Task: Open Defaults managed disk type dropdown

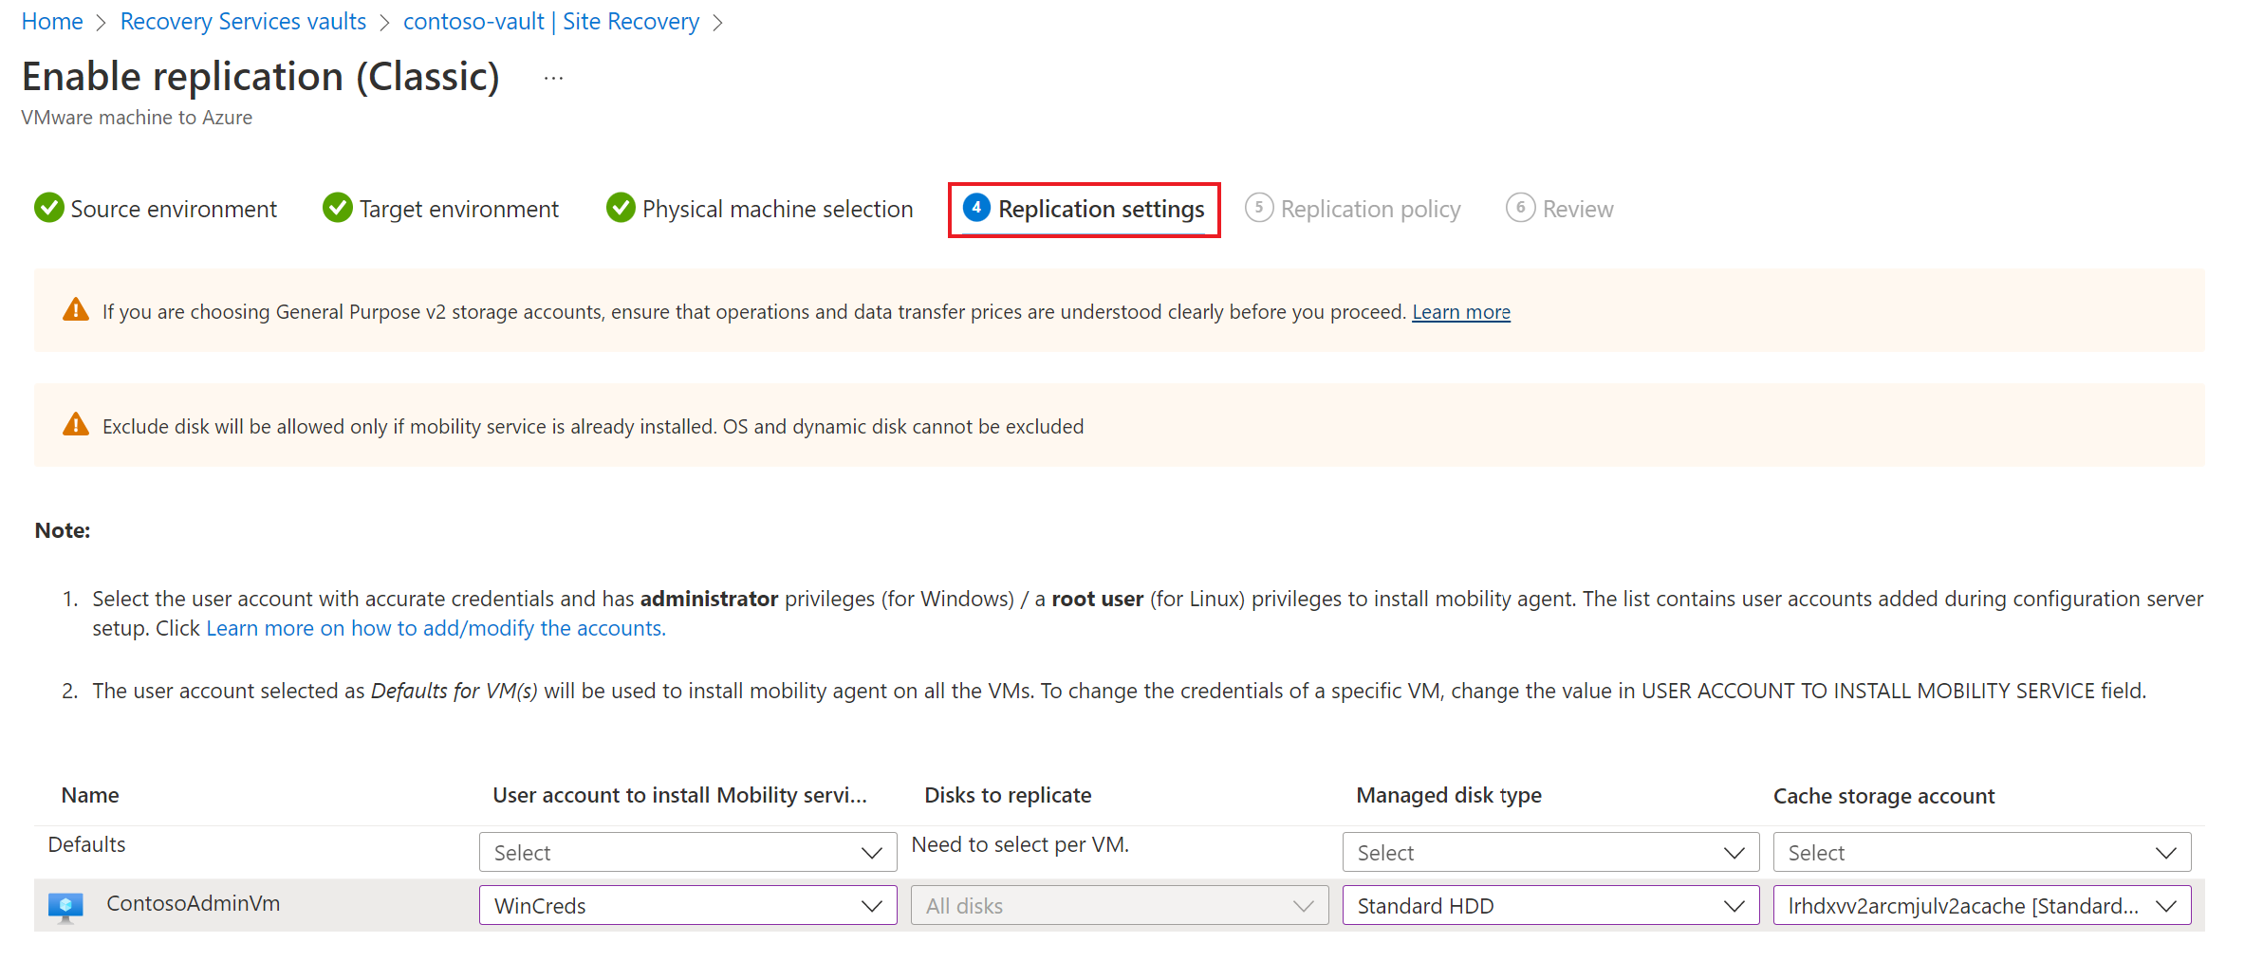Action: [x=1549, y=852]
